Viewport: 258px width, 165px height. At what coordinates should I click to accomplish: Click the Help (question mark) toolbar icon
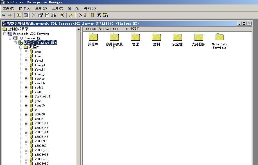click(x=62, y=15)
